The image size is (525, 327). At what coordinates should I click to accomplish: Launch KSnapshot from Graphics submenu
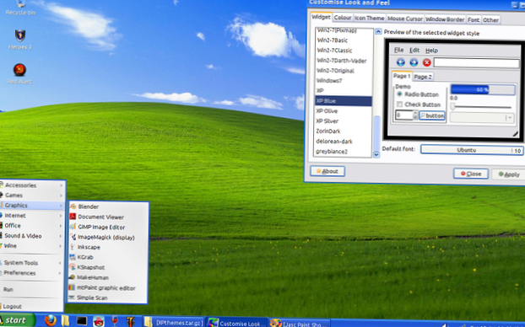108,267
